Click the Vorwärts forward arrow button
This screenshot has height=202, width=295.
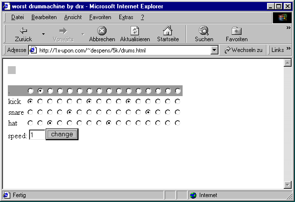[x=63, y=34]
